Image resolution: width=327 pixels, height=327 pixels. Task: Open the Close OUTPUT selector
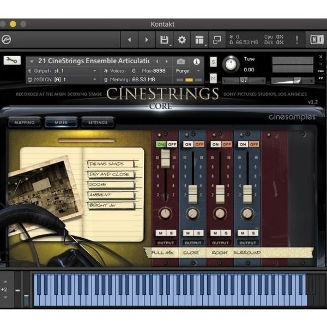tap(193, 243)
